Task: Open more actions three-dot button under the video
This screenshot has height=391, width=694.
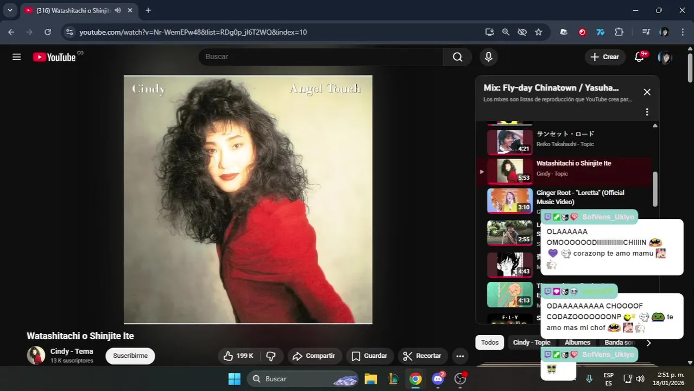Action: point(460,356)
